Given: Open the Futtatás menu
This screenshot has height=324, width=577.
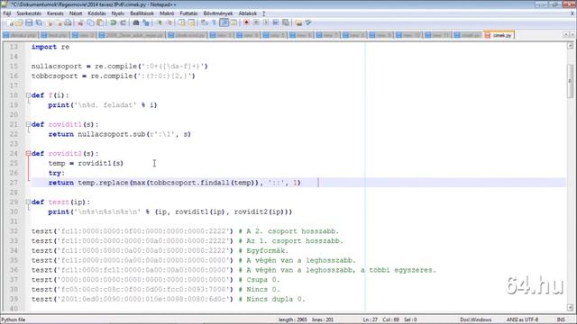Looking at the screenshot, I should point(188,13).
